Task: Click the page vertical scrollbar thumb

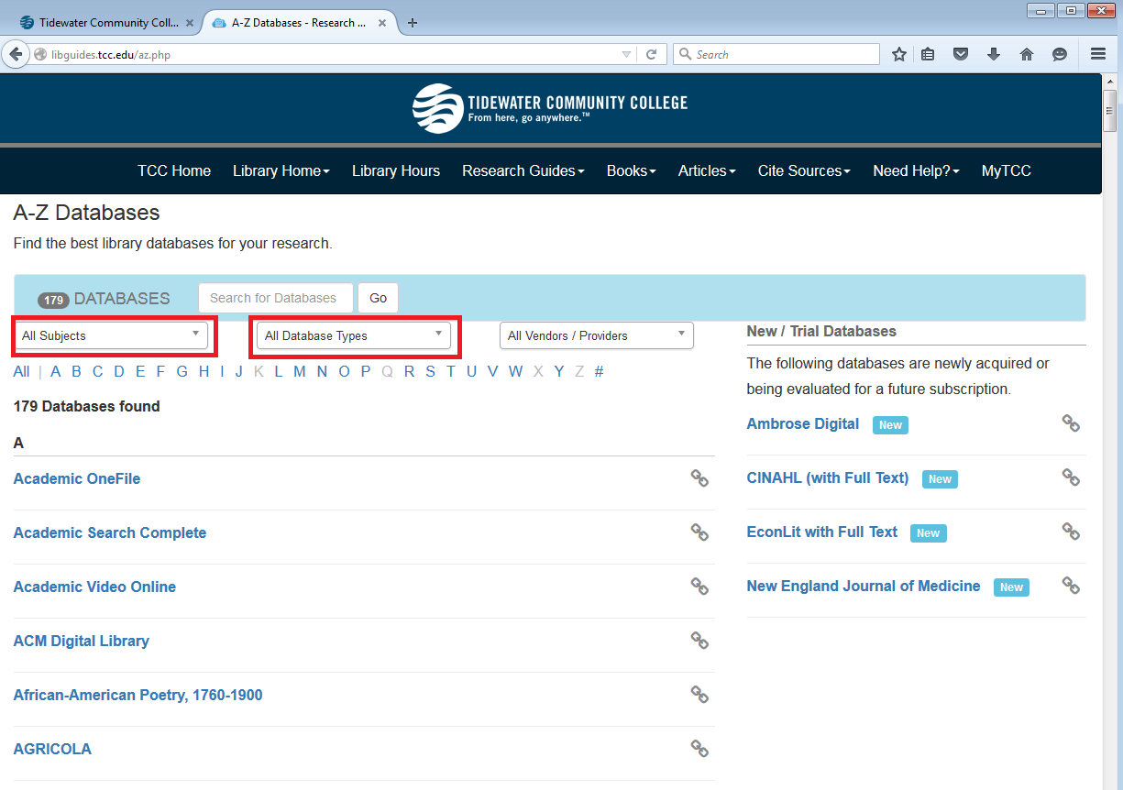Action: click(1110, 112)
